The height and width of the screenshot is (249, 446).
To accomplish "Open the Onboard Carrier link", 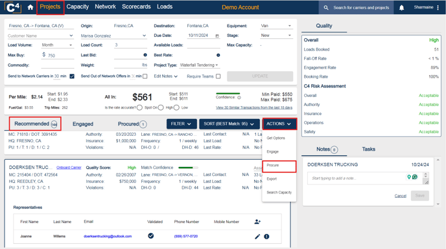I will coord(69,168).
